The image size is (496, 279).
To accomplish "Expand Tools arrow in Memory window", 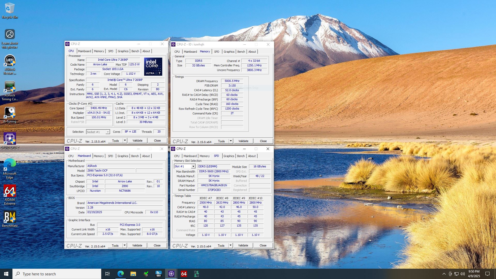I will [231, 141].
